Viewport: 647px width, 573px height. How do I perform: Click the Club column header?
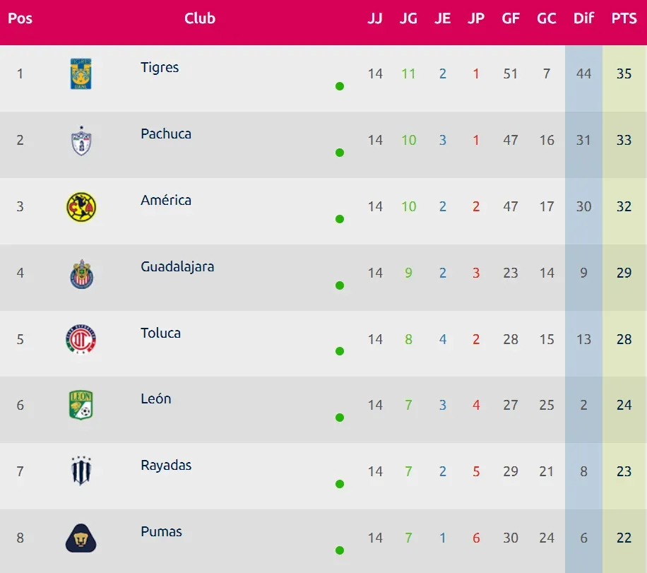click(x=200, y=19)
